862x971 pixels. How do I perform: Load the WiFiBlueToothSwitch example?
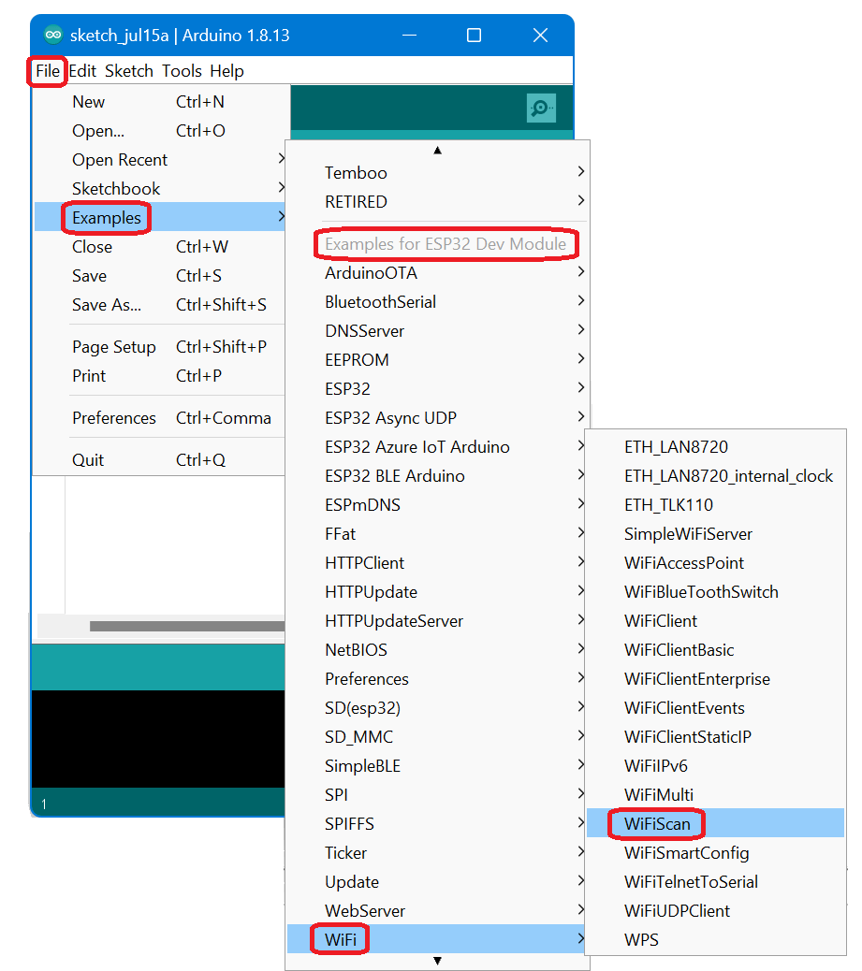tap(716, 592)
